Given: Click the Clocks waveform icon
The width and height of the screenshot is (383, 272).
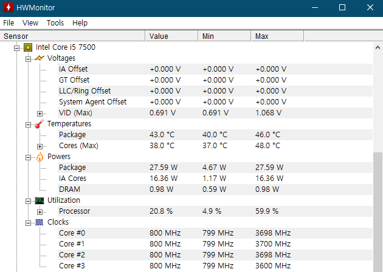Looking at the screenshot, I should pyautogui.click(x=39, y=222).
